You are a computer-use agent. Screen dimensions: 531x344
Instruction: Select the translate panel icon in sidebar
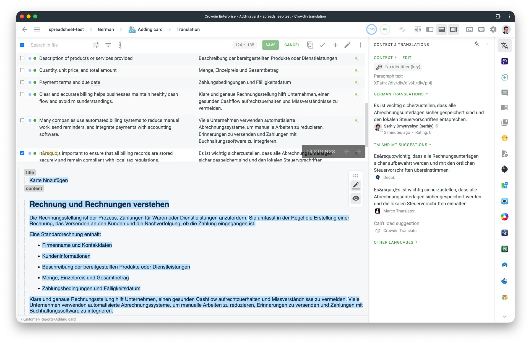coord(504,46)
